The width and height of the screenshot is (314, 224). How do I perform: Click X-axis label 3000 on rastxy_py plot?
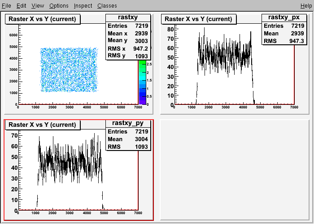point(70,213)
